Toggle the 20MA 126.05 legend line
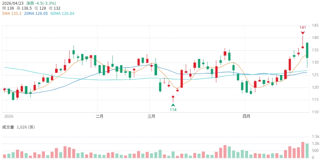 click(36, 13)
